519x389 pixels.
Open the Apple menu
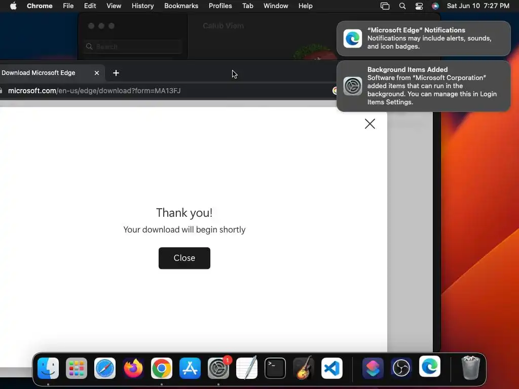(x=13, y=6)
